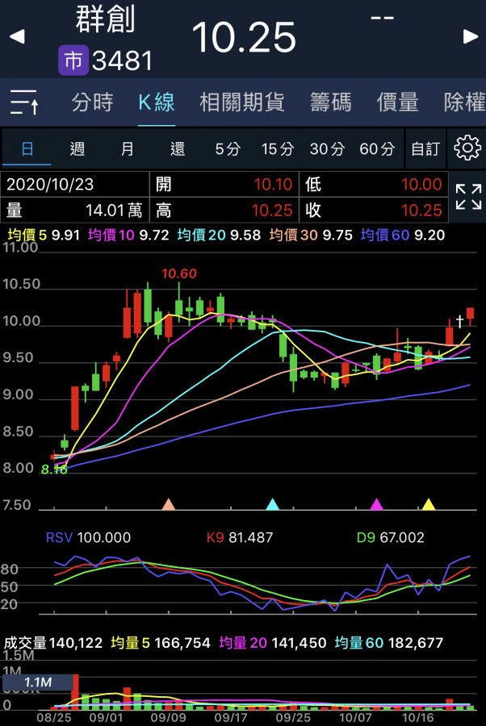The height and width of the screenshot is (726, 486).
Task: Tap the purple 市 market badge
Action: 73,60
